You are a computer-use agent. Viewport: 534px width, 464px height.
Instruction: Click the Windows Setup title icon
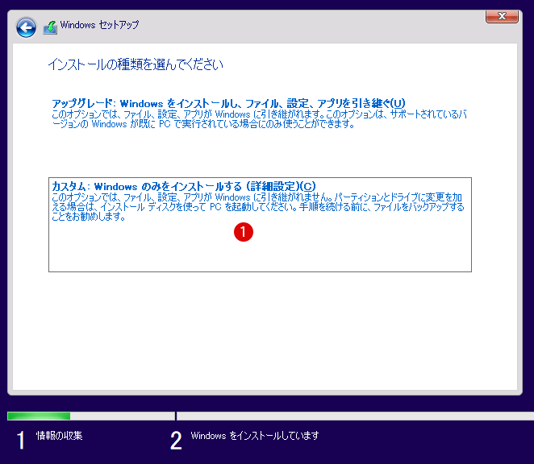point(50,27)
